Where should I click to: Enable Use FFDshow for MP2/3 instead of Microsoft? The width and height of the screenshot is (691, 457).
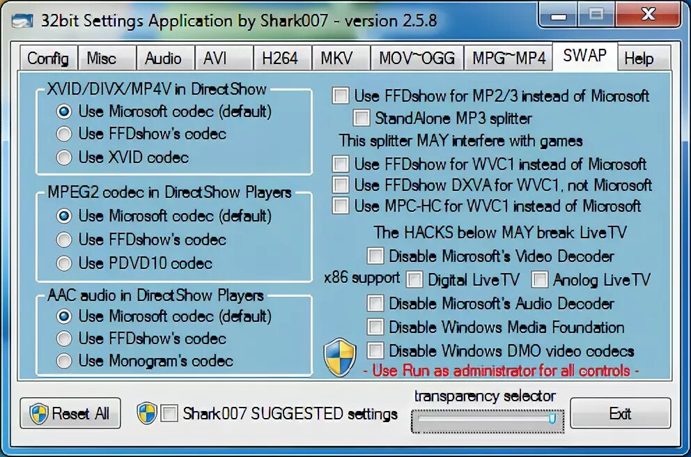(341, 95)
